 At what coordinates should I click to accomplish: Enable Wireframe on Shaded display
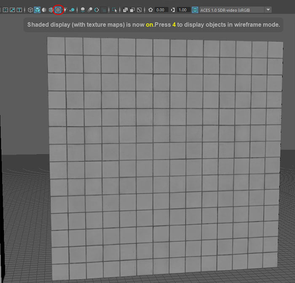tap(51, 9)
